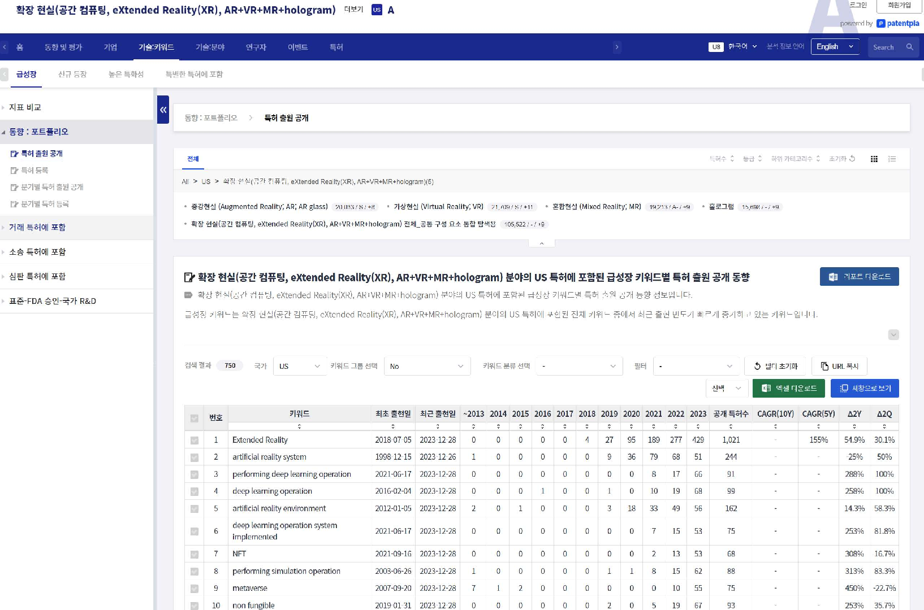The height and width of the screenshot is (610, 924).
Task: Toggle checkbox for NFT row
Action: (x=195, y=555)
